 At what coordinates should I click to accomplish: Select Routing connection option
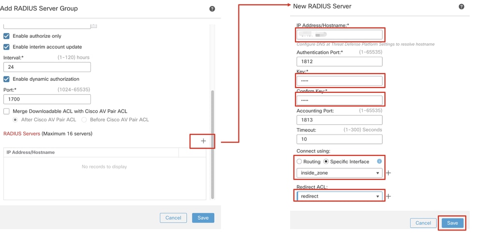pos(299,162)
